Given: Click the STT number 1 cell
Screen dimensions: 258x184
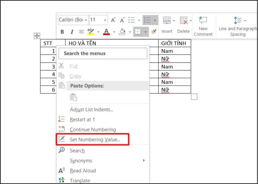Looking at the screenshot, I should [x=49, y=51].
